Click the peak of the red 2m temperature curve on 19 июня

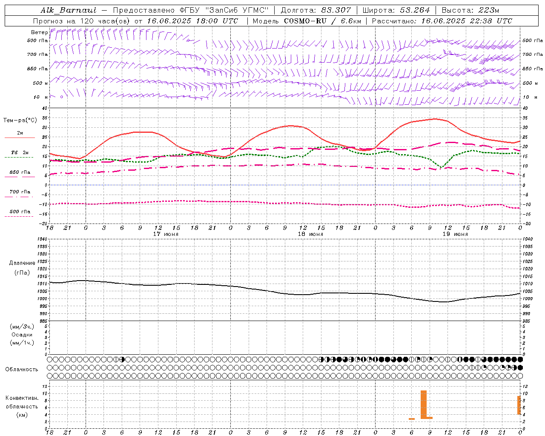[x=434, y=119]
